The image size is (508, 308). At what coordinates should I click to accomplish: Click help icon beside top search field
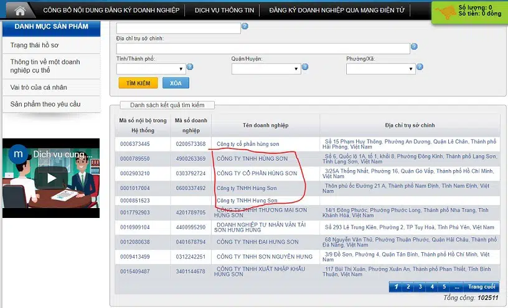pyautogui.click(x=245, y=27)
